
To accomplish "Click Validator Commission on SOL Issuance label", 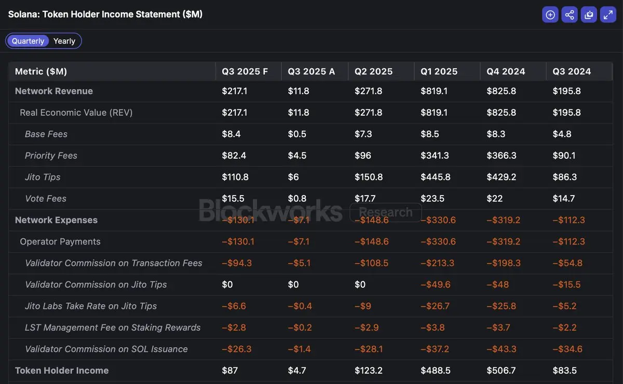I will point(106,349).
